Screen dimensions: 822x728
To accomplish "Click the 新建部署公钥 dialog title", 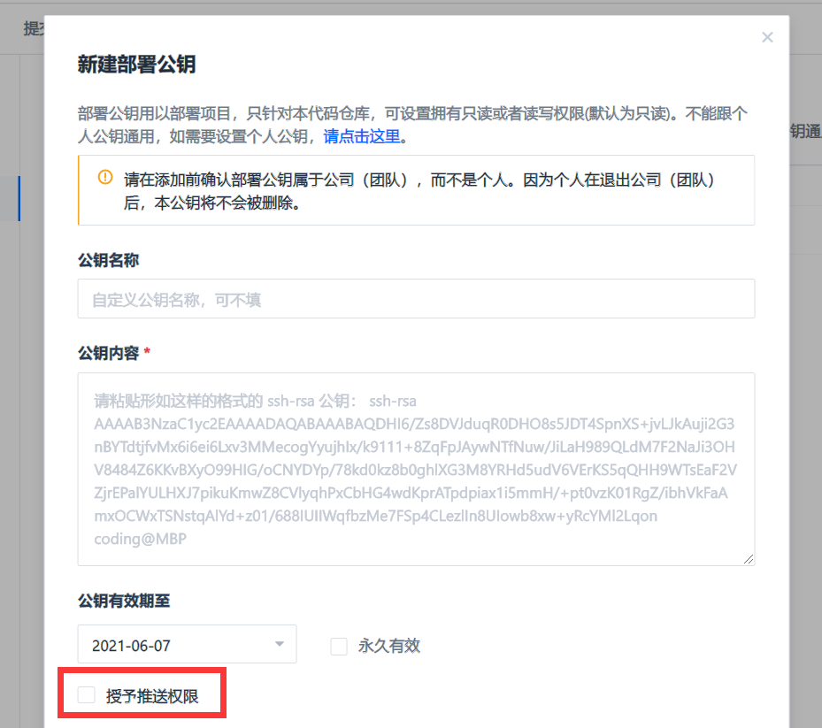I will tap(136, 65).
